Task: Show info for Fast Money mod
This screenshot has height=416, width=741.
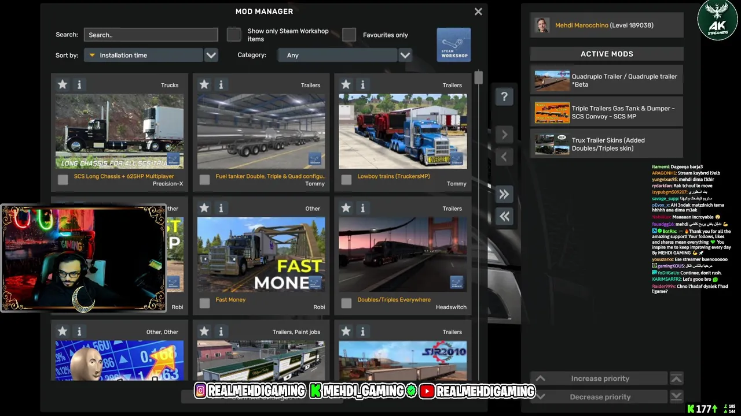Action: (221, 208)
